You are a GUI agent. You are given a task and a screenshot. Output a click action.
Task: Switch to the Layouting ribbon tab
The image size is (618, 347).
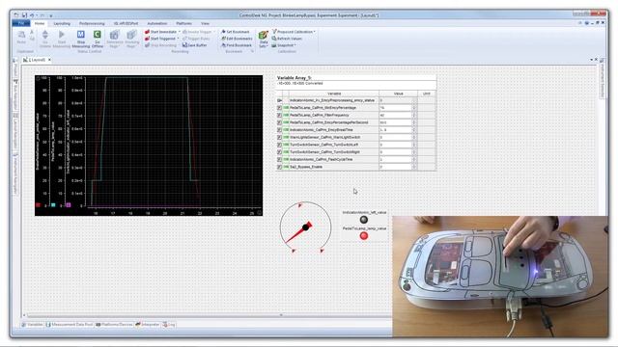[62, 23]
